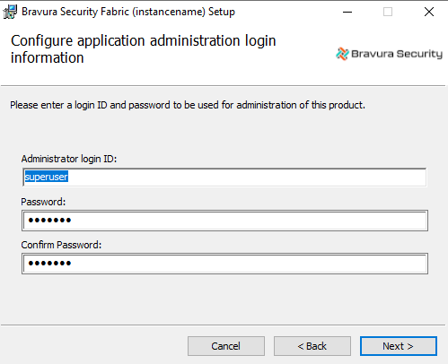Image resolution: width=448 pixels, height=364 pixels.
Task: Focus the Confirm Password input field
Action: tap(224, 264)
